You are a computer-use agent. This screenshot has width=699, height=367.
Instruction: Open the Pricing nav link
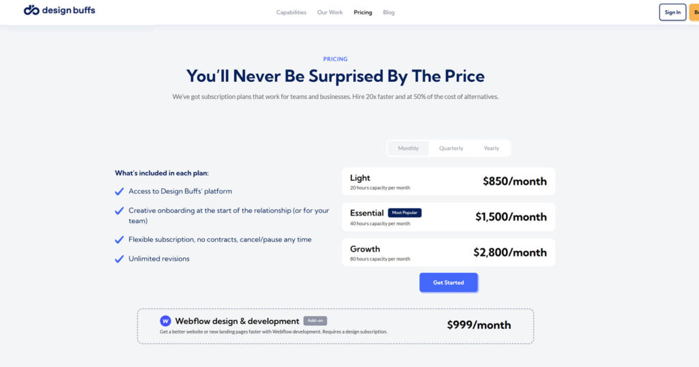363,12
